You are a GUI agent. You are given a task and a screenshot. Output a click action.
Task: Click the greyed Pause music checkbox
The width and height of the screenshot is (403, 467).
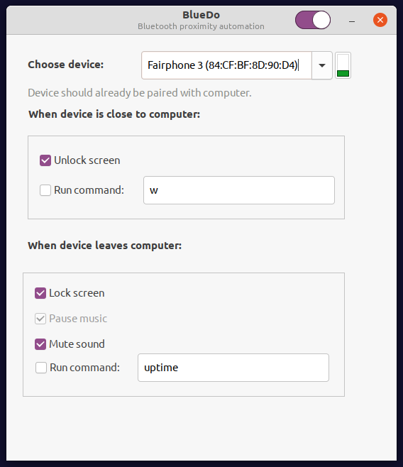point(40,319)
